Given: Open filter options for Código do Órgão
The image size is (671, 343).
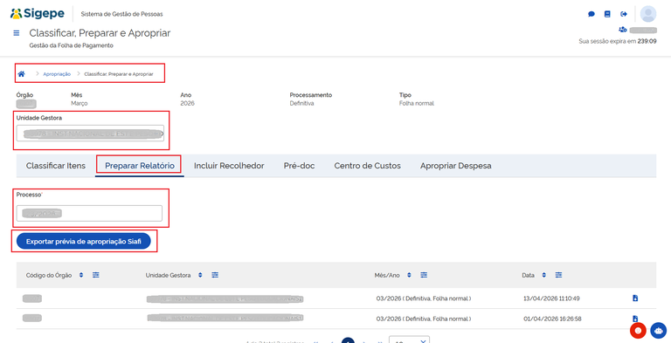Looking at the screenshot, I should [96, 275].
